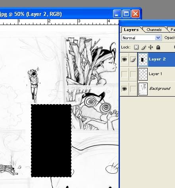Click the paintbrush indicator beside Layer 2
The height and width of the screenshot is (188, 175).
coord(133,59)
